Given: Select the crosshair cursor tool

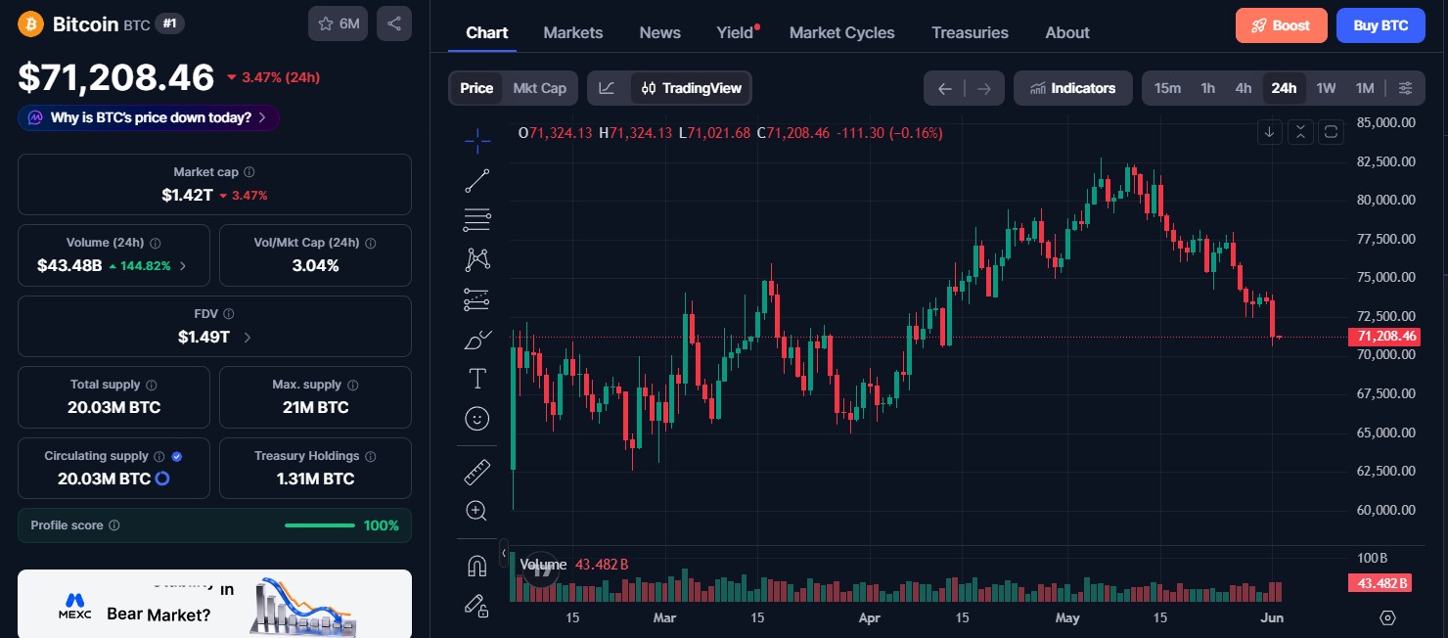Looking at the screenshot, I should (477, 141).
